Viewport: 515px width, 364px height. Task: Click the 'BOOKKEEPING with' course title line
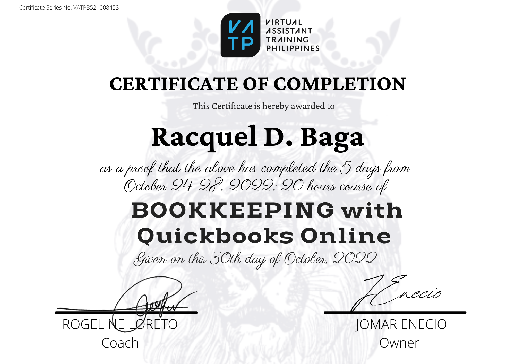267,210
